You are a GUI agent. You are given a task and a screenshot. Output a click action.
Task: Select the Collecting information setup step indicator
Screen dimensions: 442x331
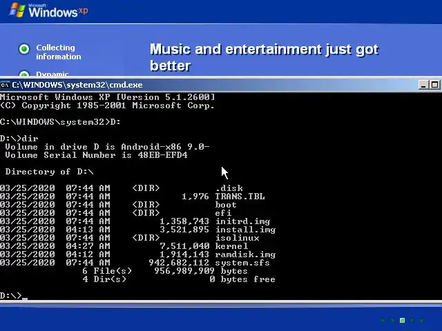(24, 49)
